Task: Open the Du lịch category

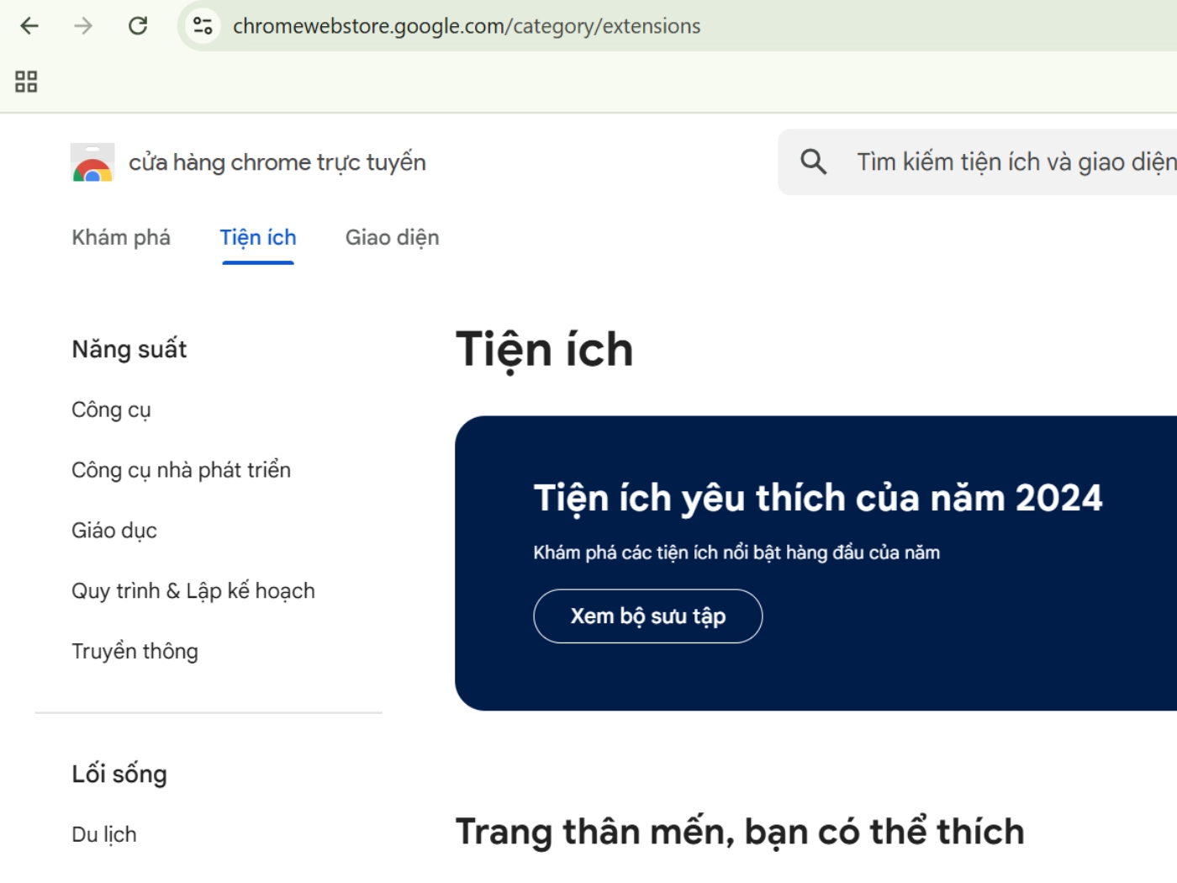Action: [x=104, y=835]
